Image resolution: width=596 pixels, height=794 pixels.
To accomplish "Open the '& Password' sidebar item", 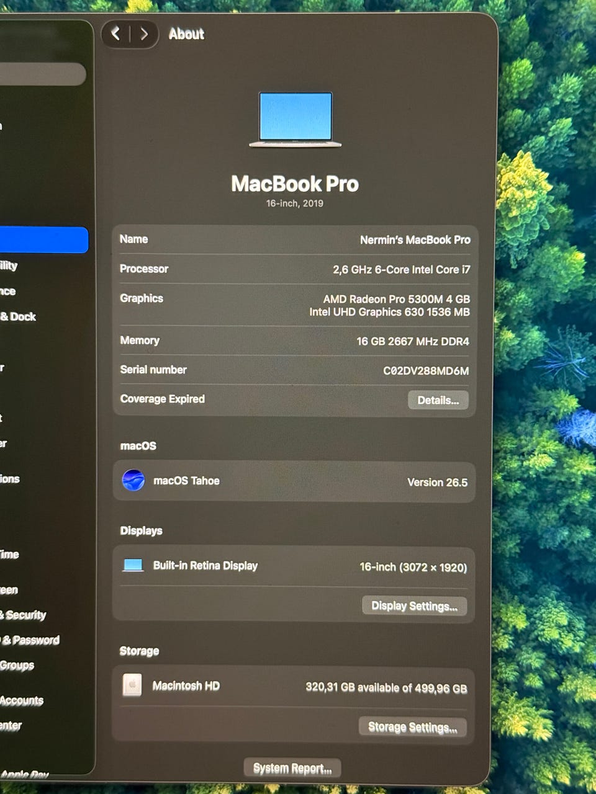I will [30, 640].
